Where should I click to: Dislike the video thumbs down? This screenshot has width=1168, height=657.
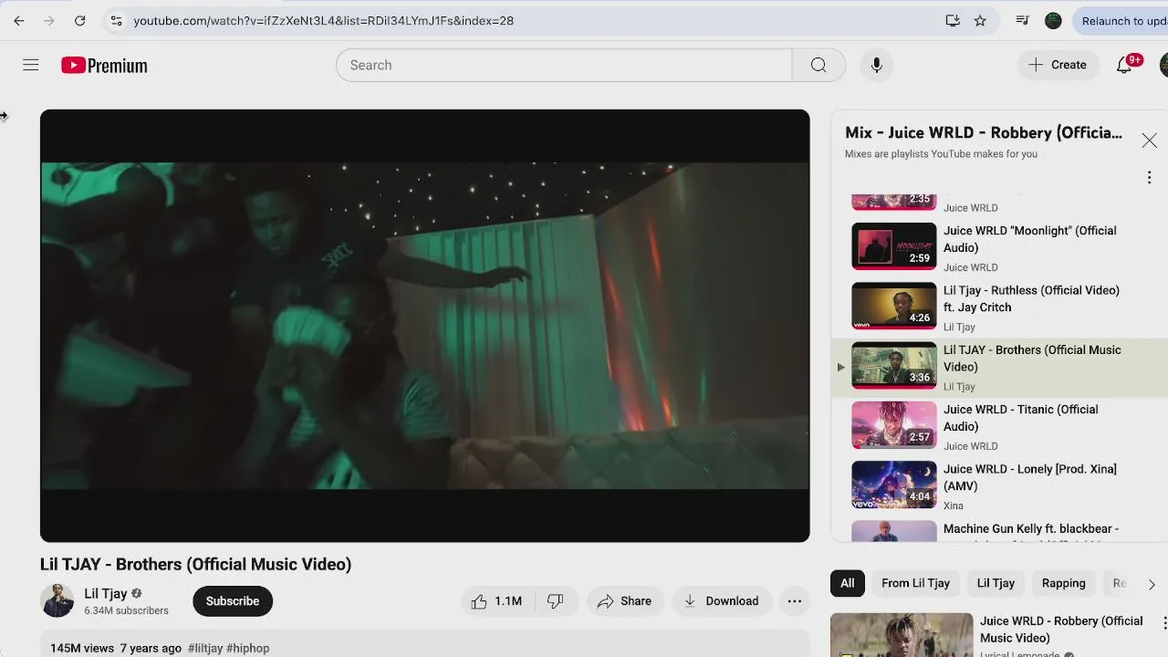tap(555, 600)
